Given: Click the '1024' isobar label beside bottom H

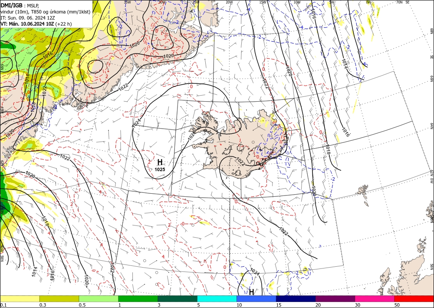Looking at the screenshot, I should point(255,272).
